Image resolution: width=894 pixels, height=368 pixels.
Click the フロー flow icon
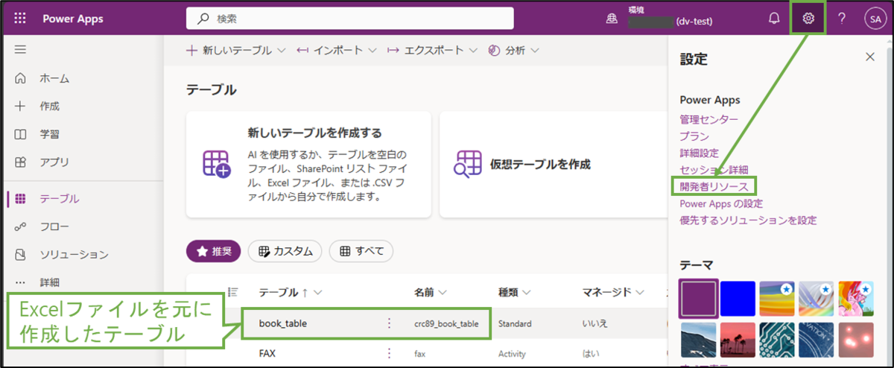20,226
